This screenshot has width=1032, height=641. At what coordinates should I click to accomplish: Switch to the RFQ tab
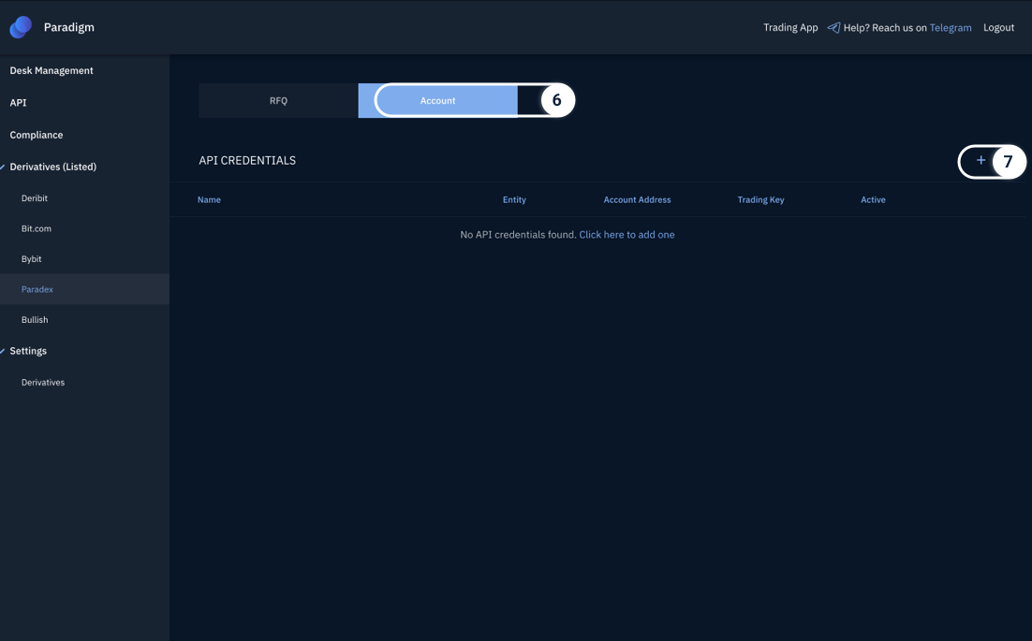click(278, 100)
